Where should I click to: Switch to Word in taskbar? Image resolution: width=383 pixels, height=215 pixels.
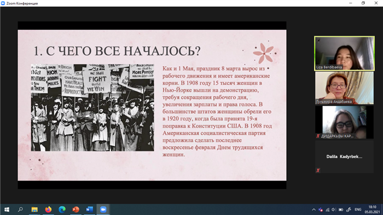tap(89, 210)
